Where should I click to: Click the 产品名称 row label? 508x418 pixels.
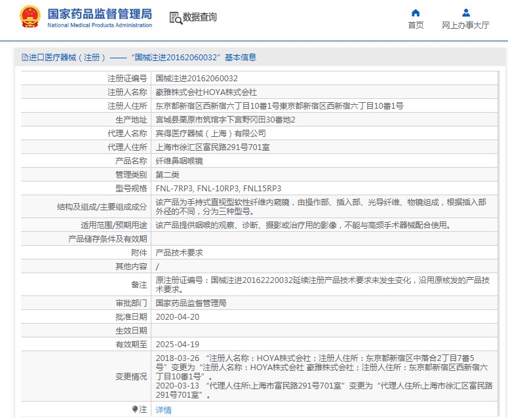tap(131, 161)
